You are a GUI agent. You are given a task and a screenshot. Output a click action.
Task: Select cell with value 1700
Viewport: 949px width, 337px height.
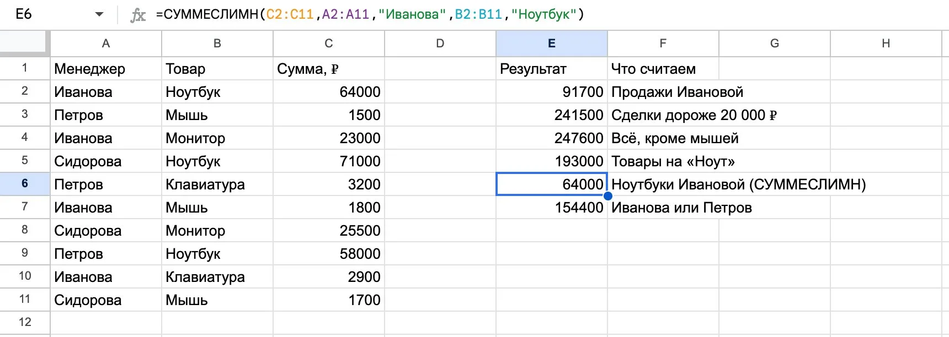329,300
